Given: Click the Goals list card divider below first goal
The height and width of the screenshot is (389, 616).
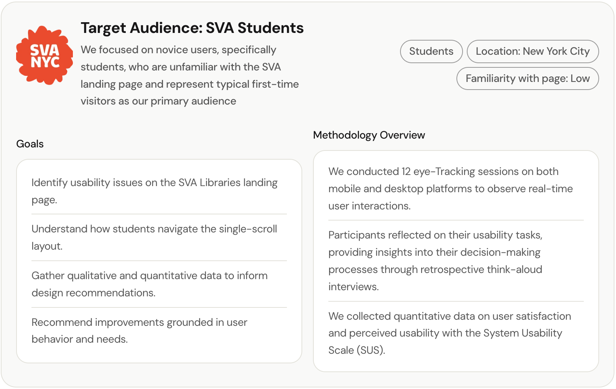Looking at the screenshot, I should (x=159, y=214).
